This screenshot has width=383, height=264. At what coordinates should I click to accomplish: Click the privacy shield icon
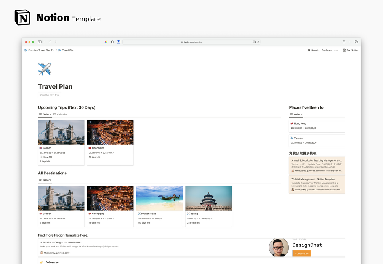point(112,42)
